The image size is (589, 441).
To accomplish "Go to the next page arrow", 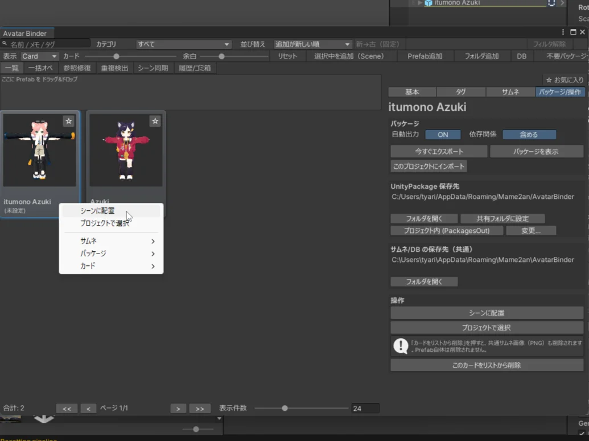I will (x=178, y=409).
